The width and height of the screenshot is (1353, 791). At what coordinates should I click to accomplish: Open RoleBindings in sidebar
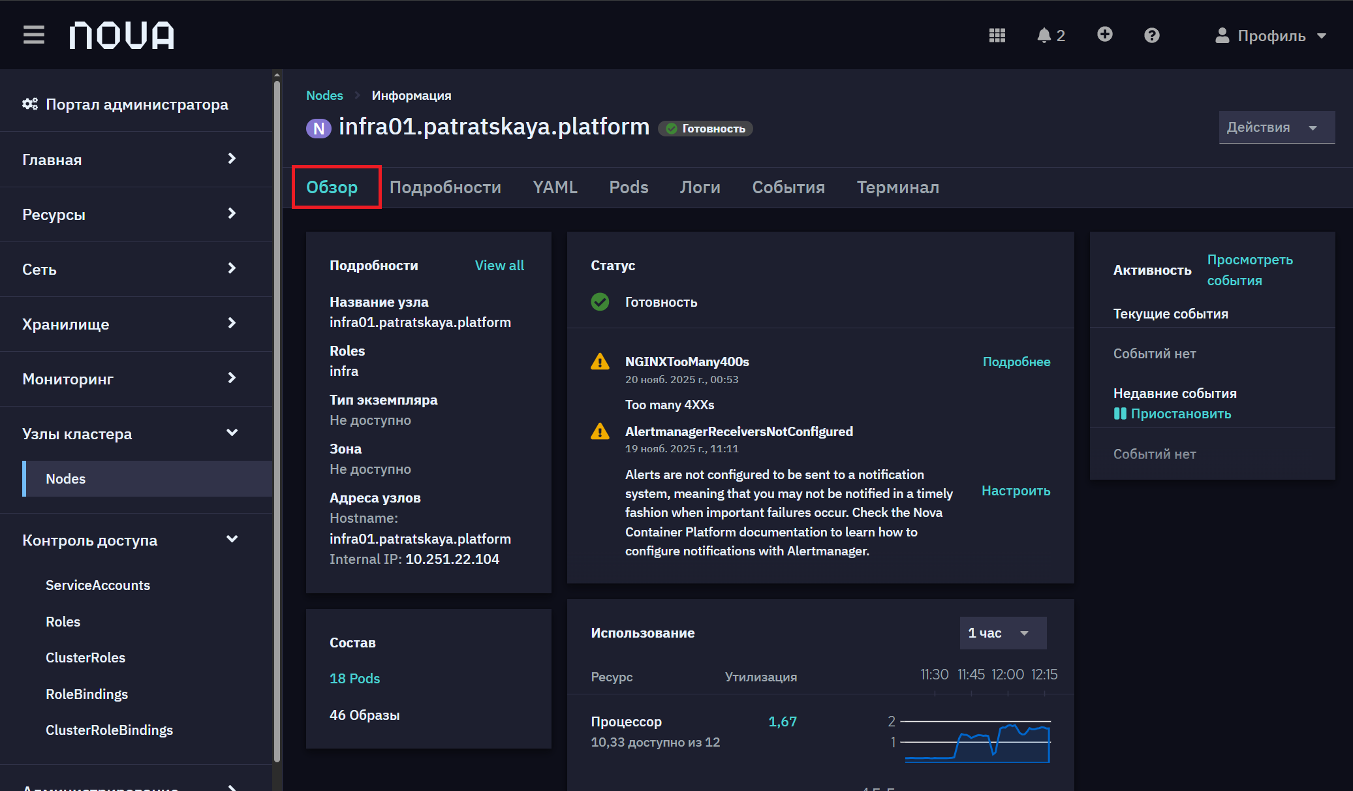coord(87,694)
